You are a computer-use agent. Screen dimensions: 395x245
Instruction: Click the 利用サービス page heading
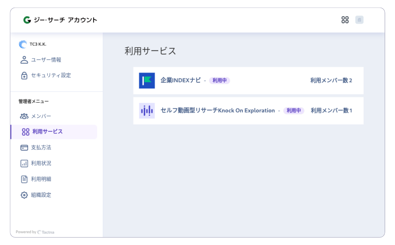(x=150, y=51)
